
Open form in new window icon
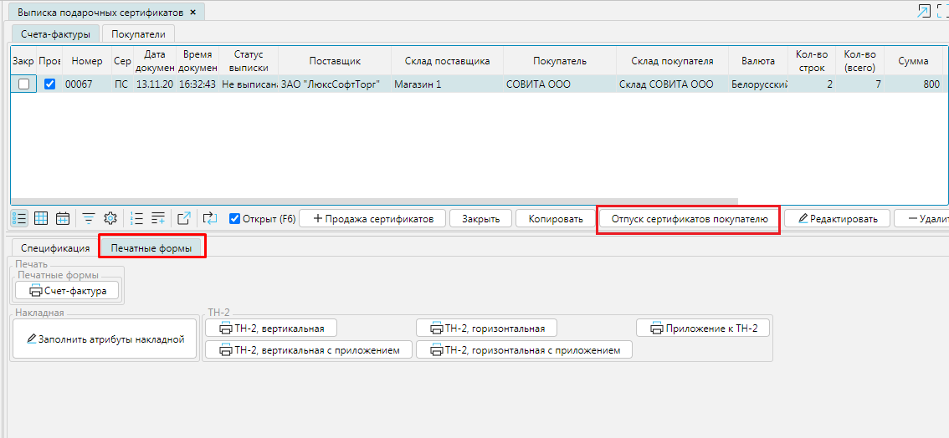pyautogui.click(x=184, y=218)
